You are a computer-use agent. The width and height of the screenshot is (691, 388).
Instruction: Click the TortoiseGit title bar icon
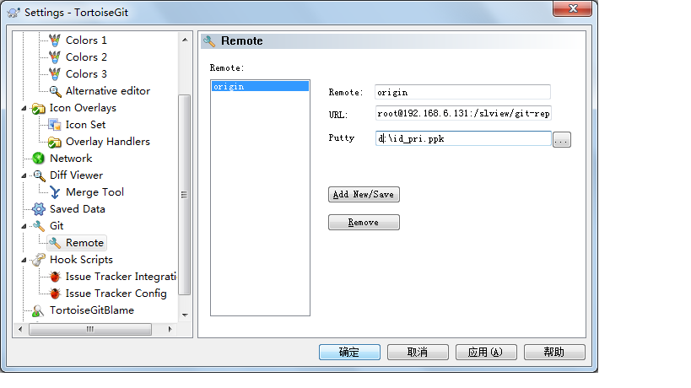click(13, 13)
